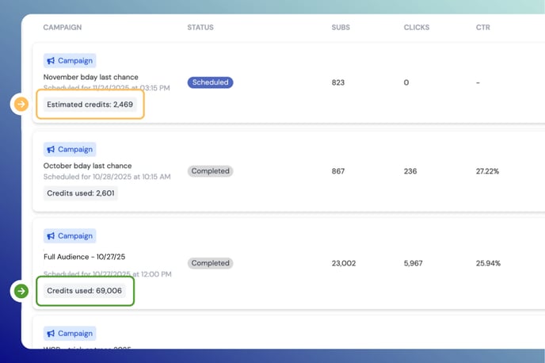Click the SUBS column header
This screenshot has width=545, height=363.
[341, 28]
